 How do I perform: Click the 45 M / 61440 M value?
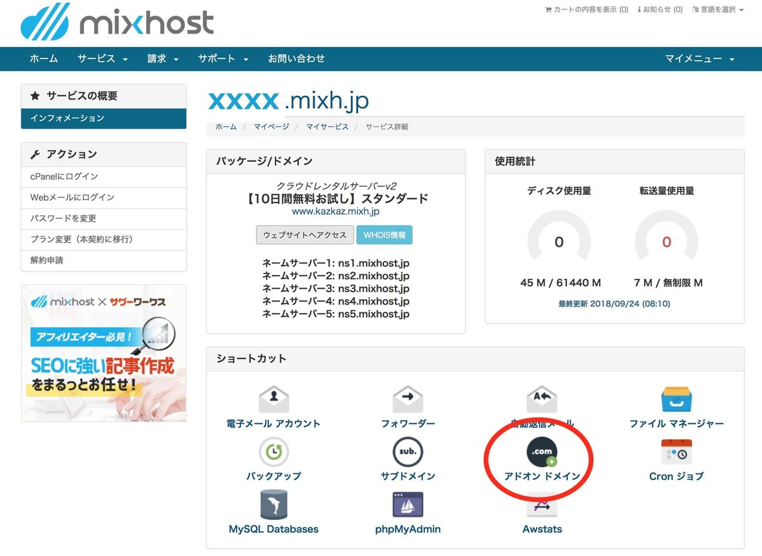[560, 283]
